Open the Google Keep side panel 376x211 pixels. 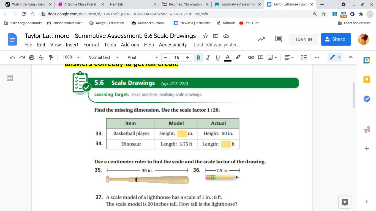[x=367, y=80]
